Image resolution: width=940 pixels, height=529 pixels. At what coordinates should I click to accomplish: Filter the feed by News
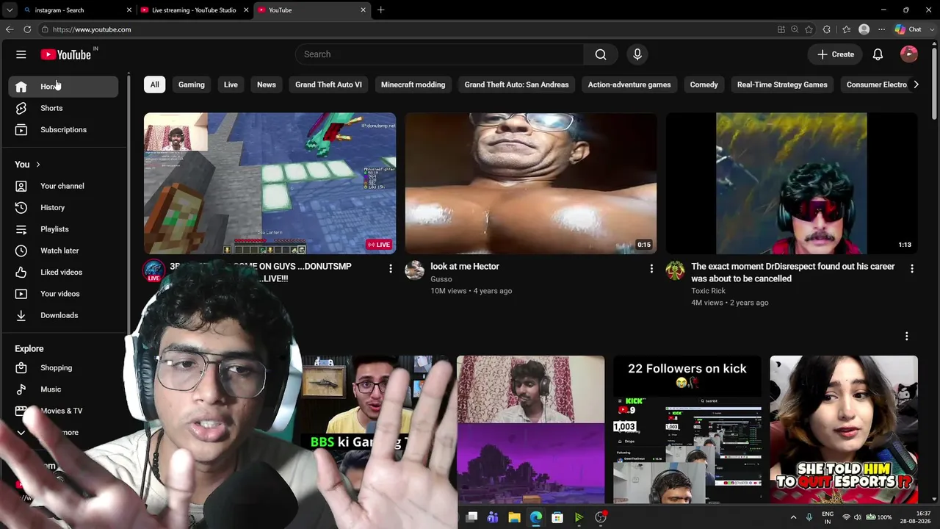267,84
